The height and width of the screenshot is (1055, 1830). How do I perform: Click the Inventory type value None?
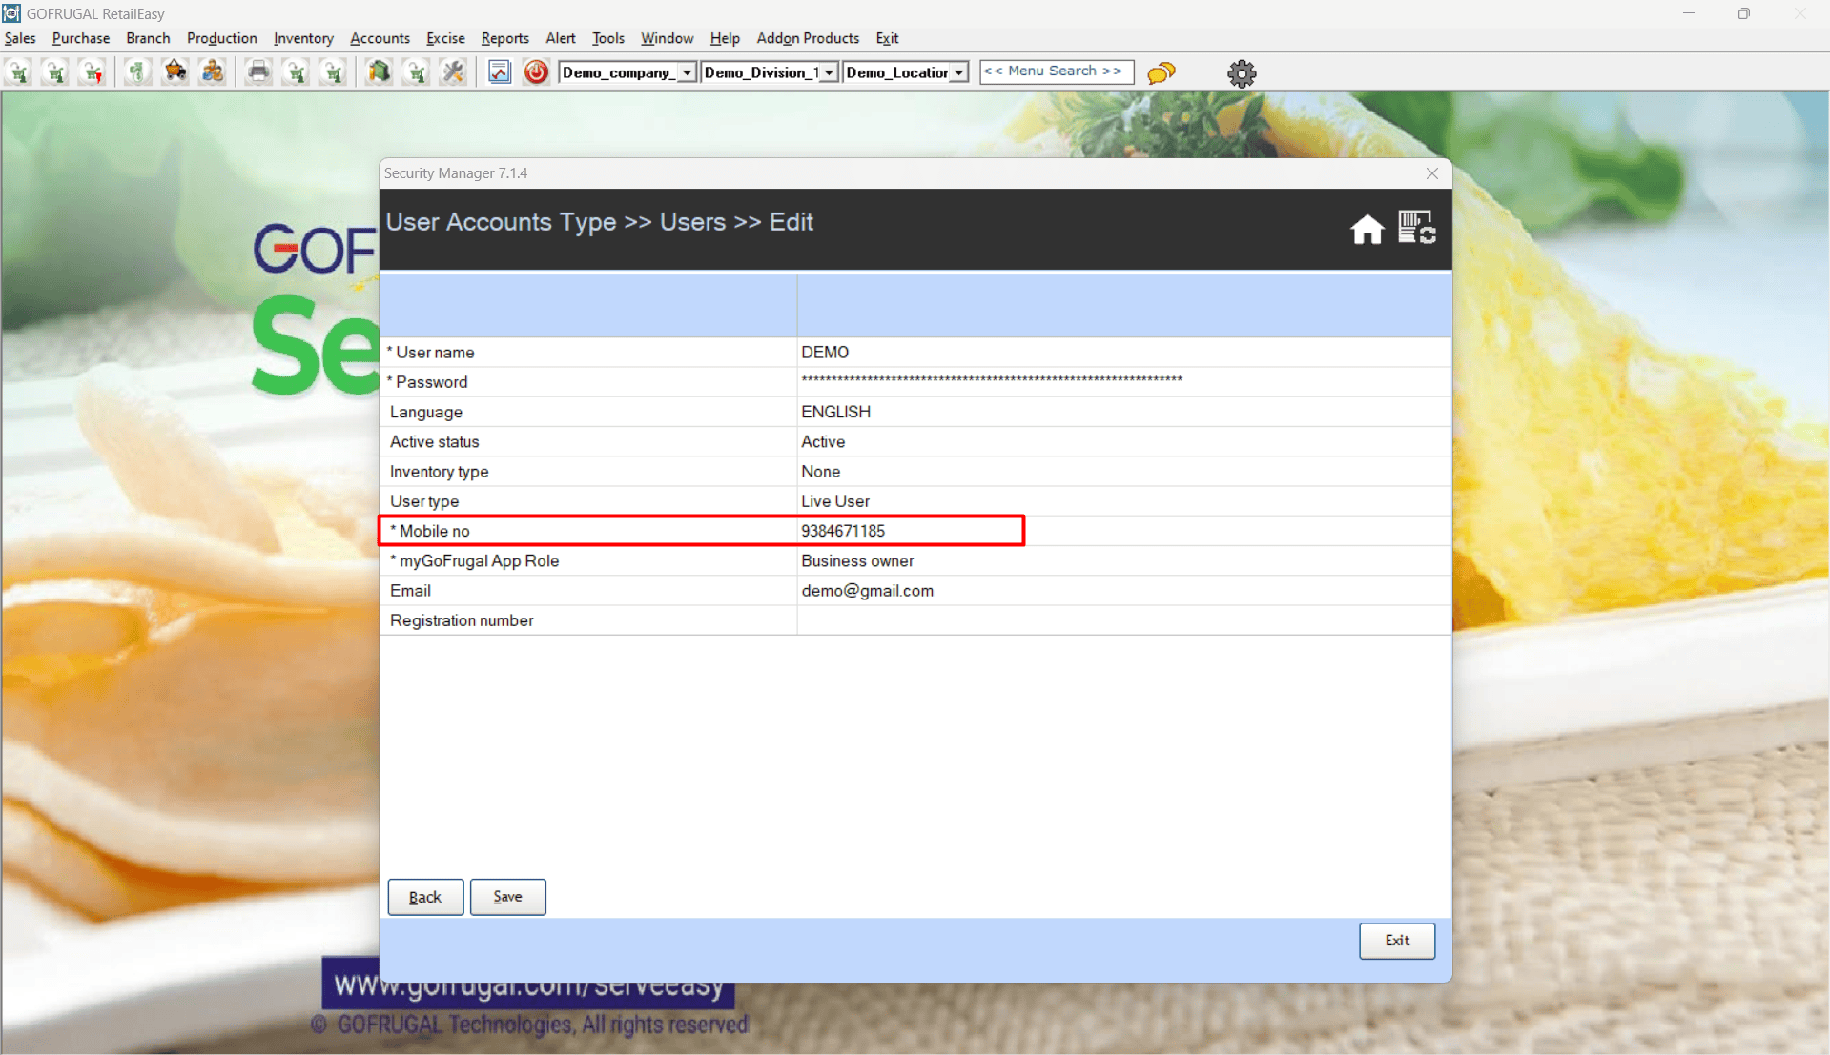pyautogui.click(x=820, y=472)
